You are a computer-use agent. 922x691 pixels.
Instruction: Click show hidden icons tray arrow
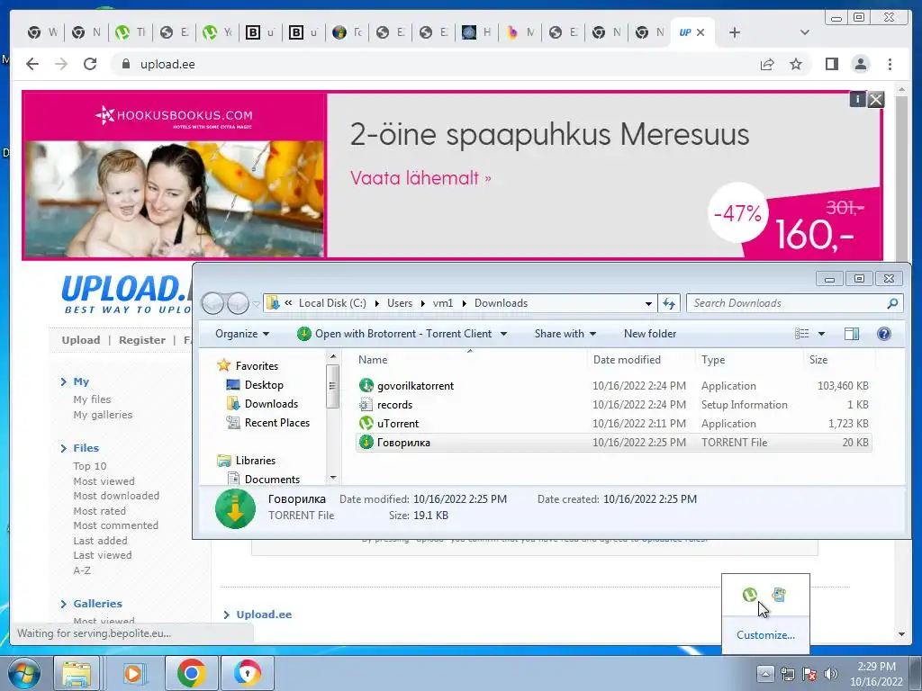(765, 673)
